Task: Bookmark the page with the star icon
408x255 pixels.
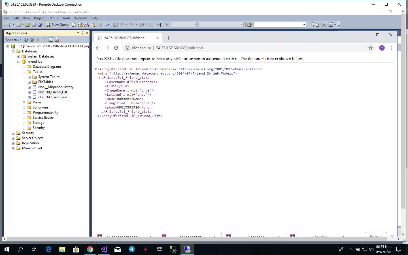Action: point(370,48)
